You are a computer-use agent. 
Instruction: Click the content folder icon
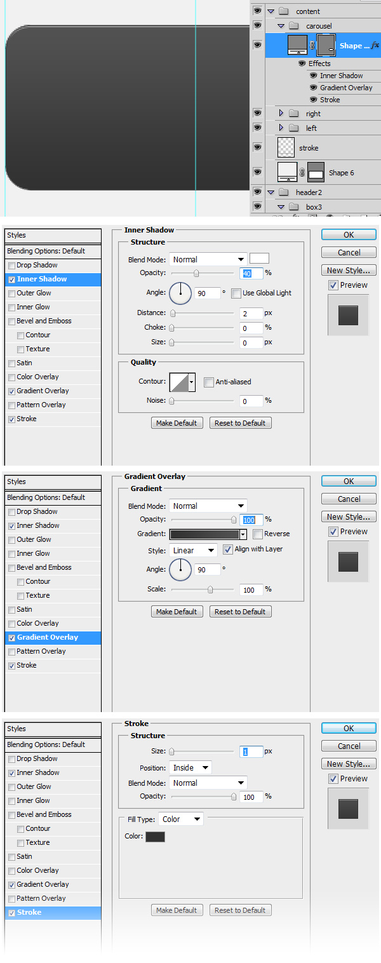pos(283,11)
